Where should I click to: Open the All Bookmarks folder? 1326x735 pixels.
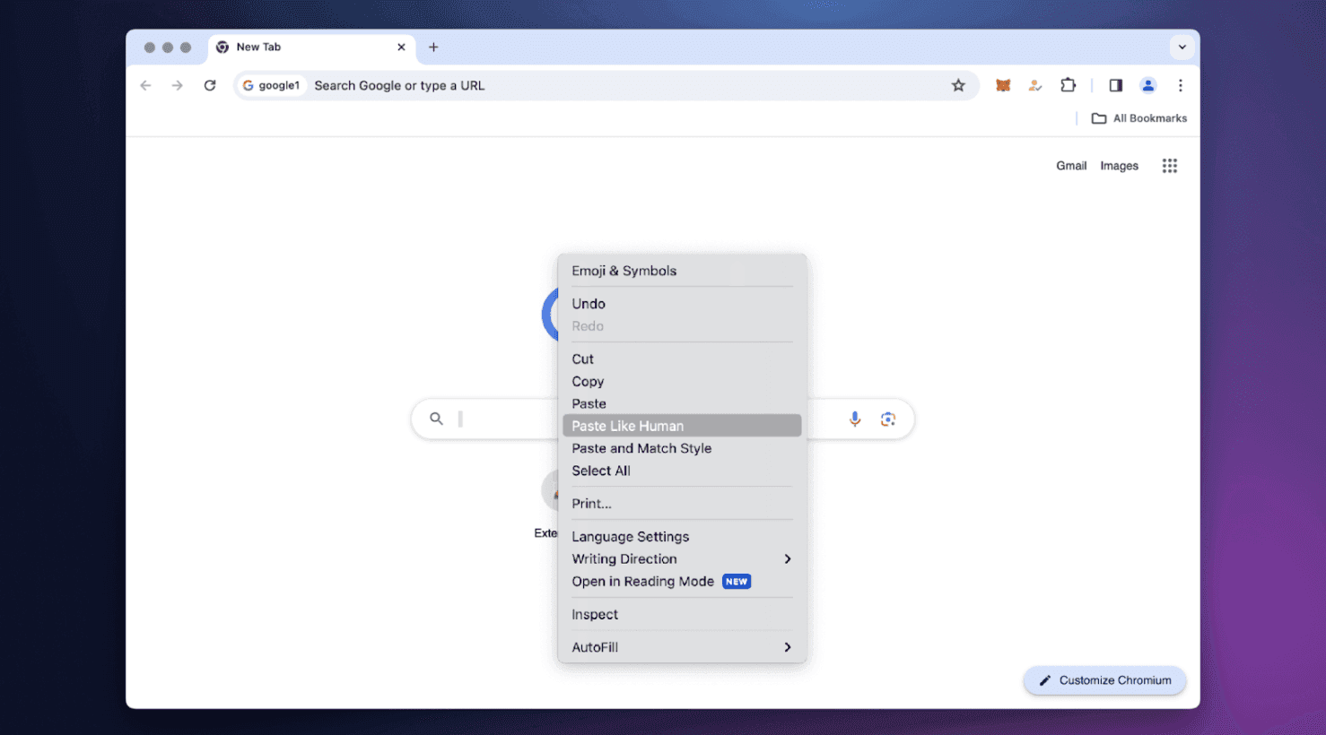(x=1138, y=118)
